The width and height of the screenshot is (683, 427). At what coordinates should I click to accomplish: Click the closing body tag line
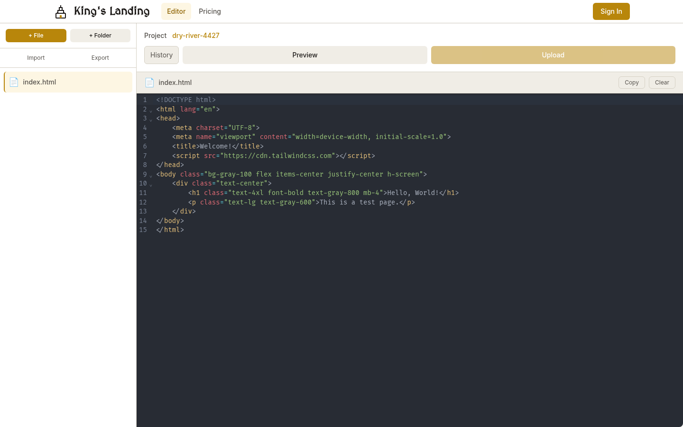coord(170,221)
